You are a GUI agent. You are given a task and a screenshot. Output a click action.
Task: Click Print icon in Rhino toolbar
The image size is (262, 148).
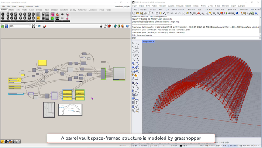tap(145, 13)
